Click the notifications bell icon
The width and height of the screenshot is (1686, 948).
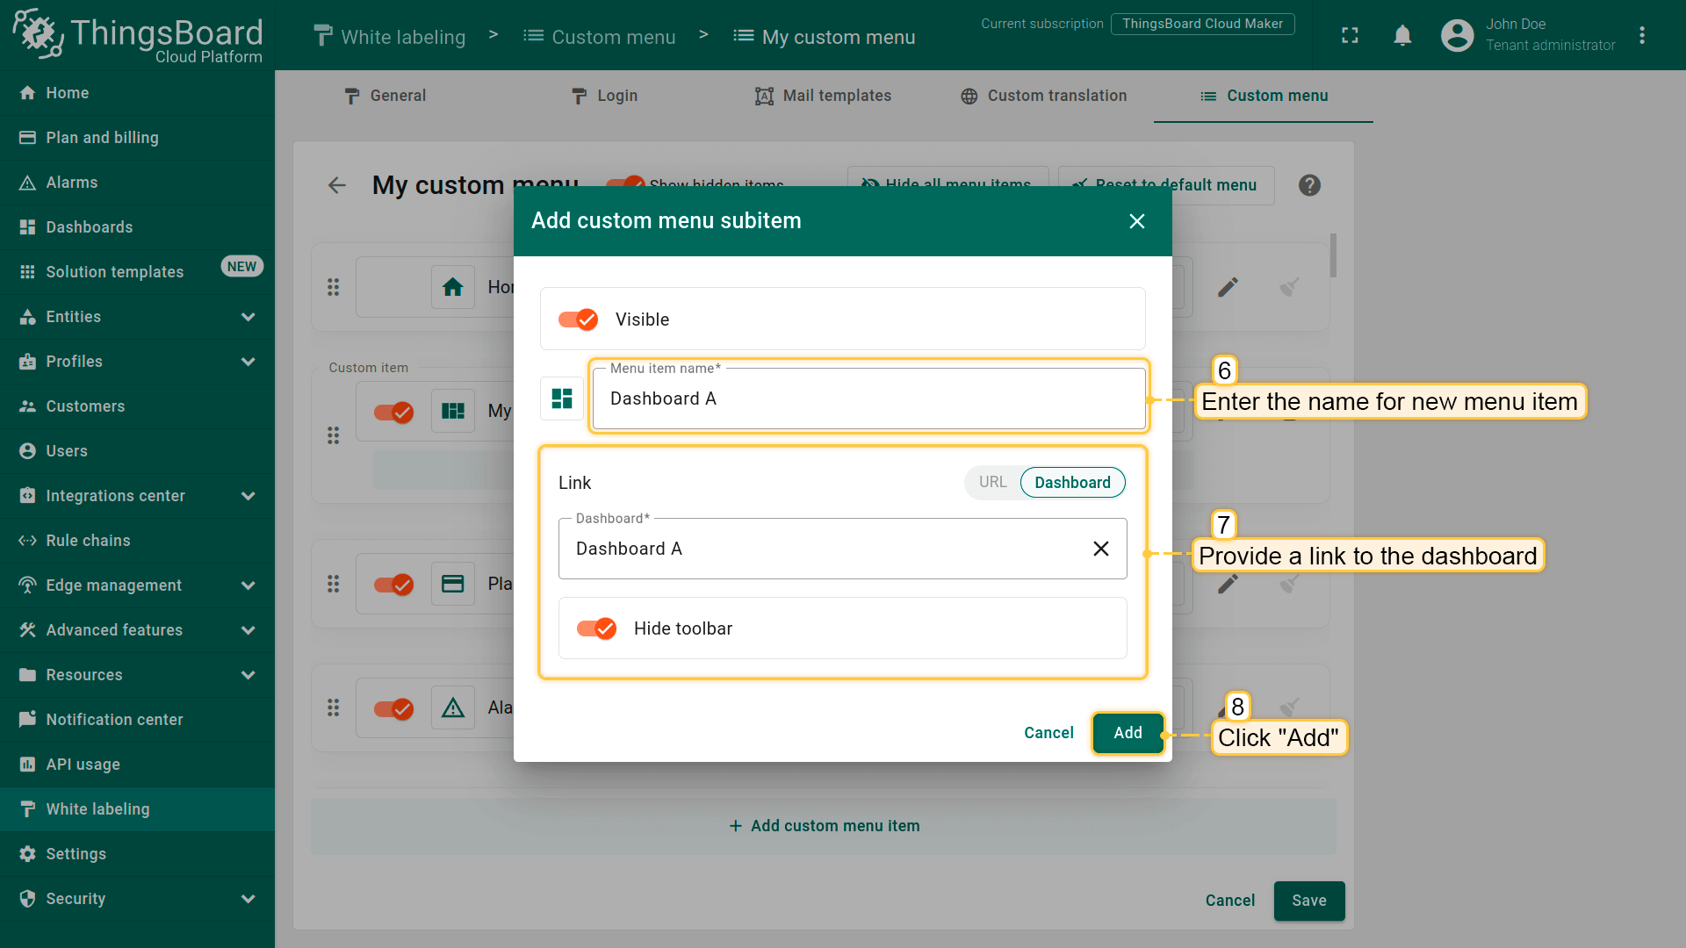pyautogui.click(x=1402, y=35)
